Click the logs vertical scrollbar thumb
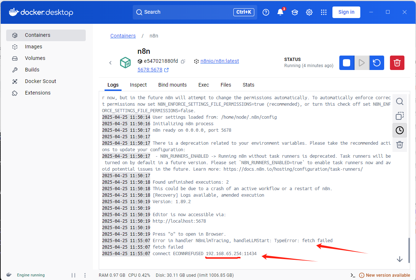Screen dimensions: 416x280 tap(409, 251)
